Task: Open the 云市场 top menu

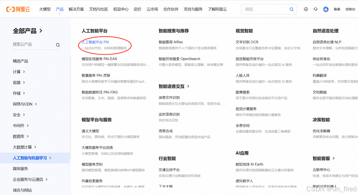Action: pos(152,9)
